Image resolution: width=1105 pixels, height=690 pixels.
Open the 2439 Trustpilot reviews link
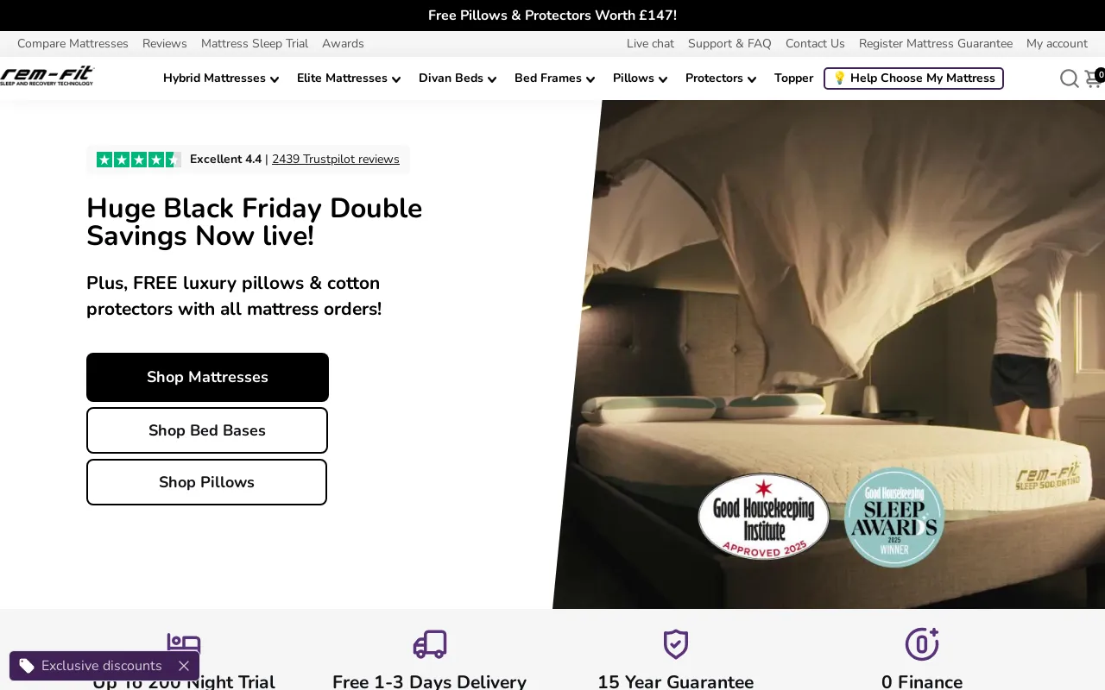[x=336, y=160]
